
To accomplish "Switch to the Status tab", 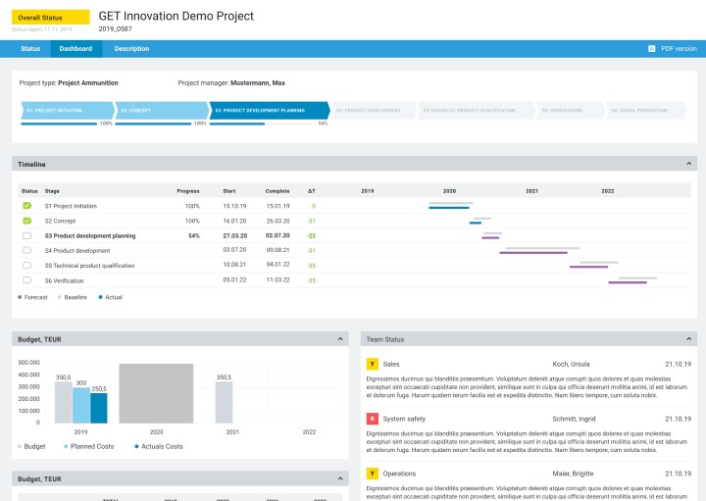I will coord(30,49).
